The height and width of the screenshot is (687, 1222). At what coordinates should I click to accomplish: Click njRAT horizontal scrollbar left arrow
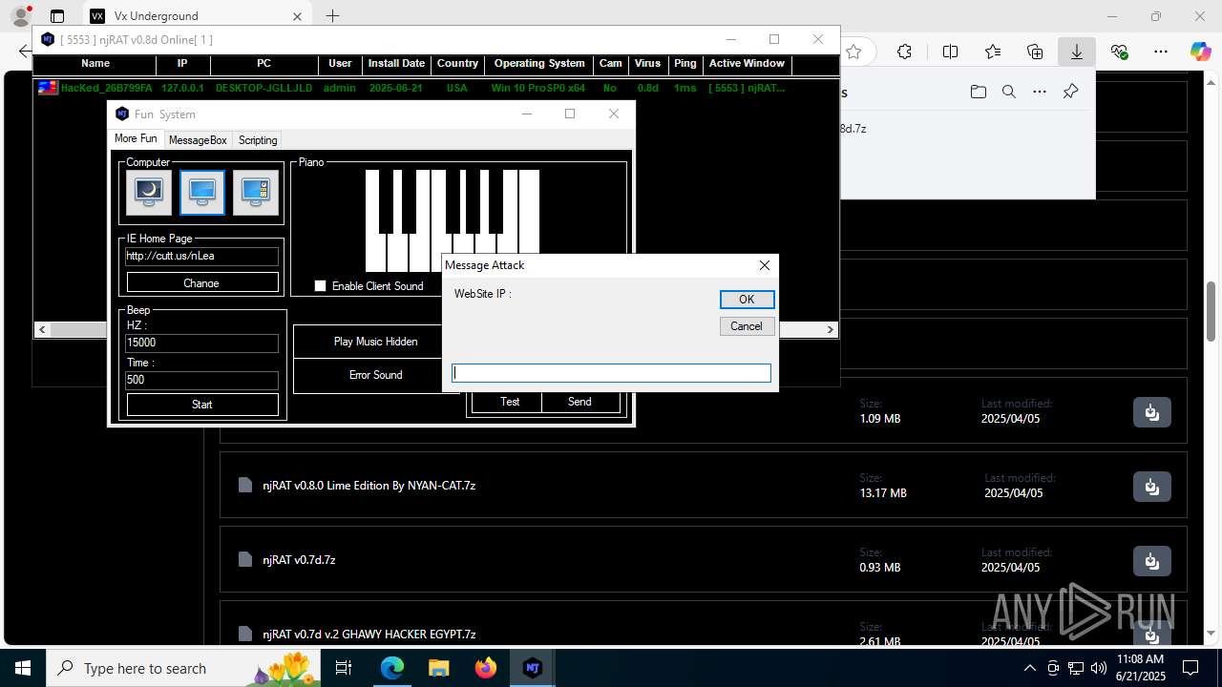click(x=42, y=329)
